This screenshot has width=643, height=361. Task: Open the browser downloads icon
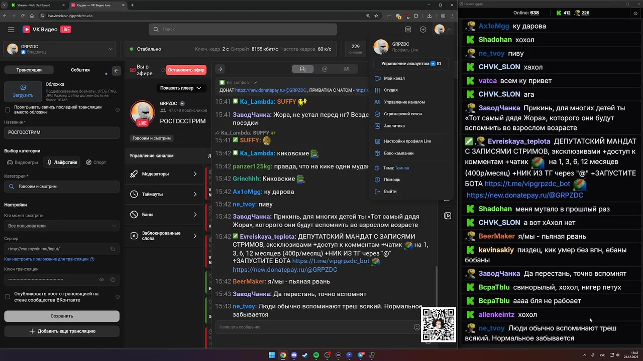pos(430,16)
